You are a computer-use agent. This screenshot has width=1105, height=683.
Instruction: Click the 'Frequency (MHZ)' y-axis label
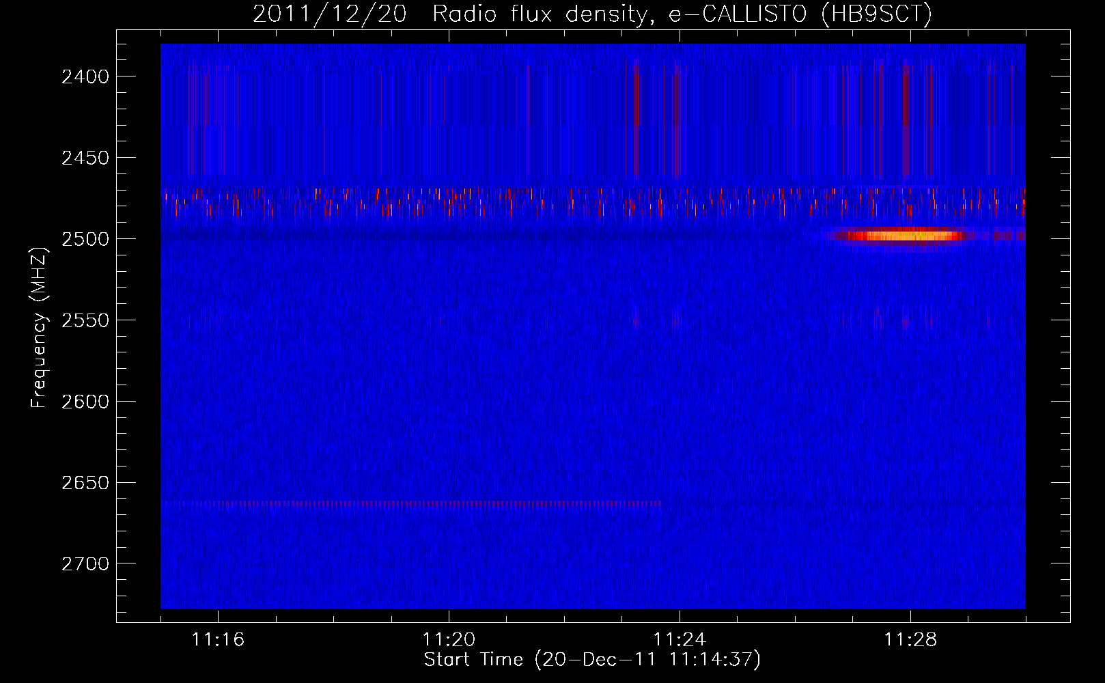[40, 328]
